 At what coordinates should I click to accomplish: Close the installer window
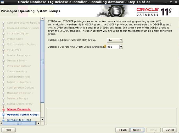point(176,2)
